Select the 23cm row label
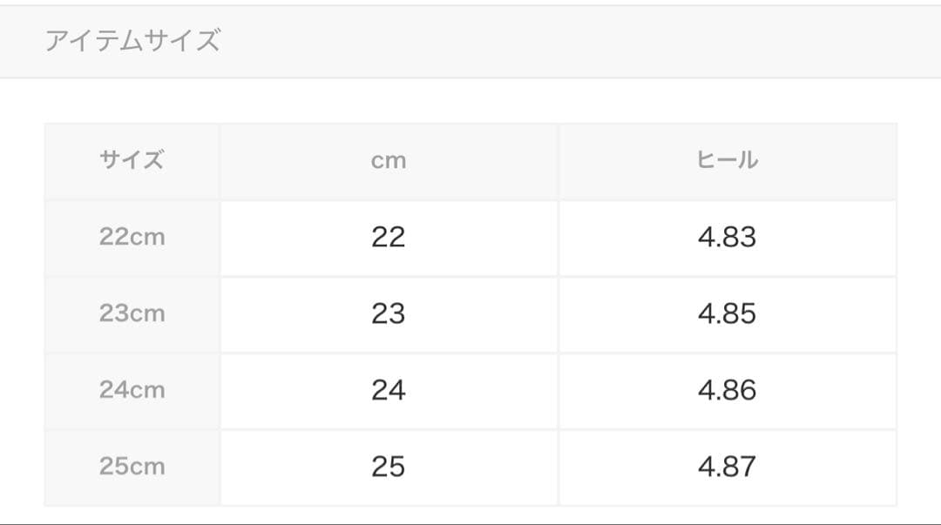Image resolution: width=941 pixels, height=525 pixels. coord(132,313)
